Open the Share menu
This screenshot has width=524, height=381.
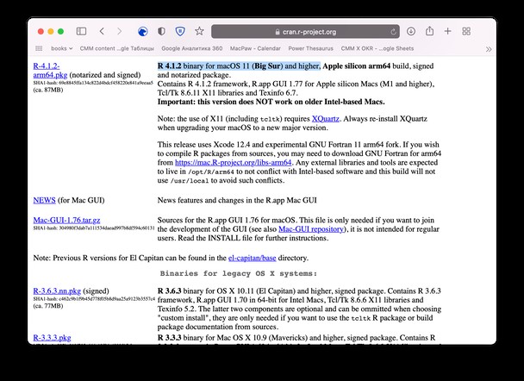(x=429, y=31)
